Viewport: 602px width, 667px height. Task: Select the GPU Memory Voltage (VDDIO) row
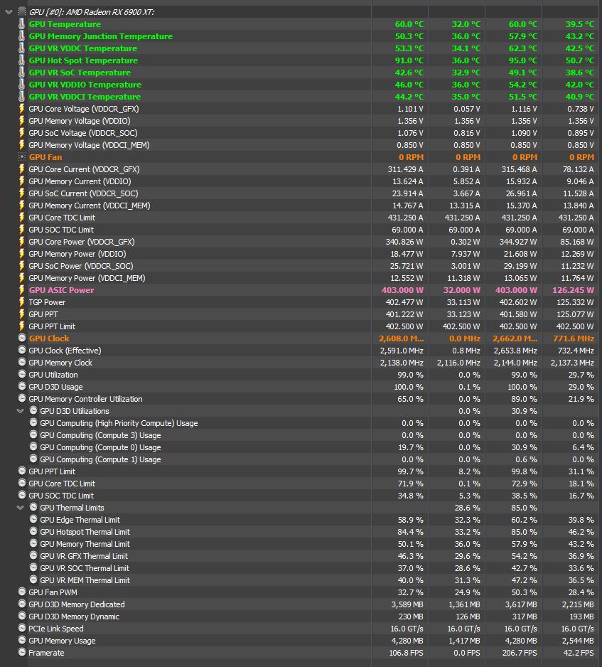click(80, 121)
